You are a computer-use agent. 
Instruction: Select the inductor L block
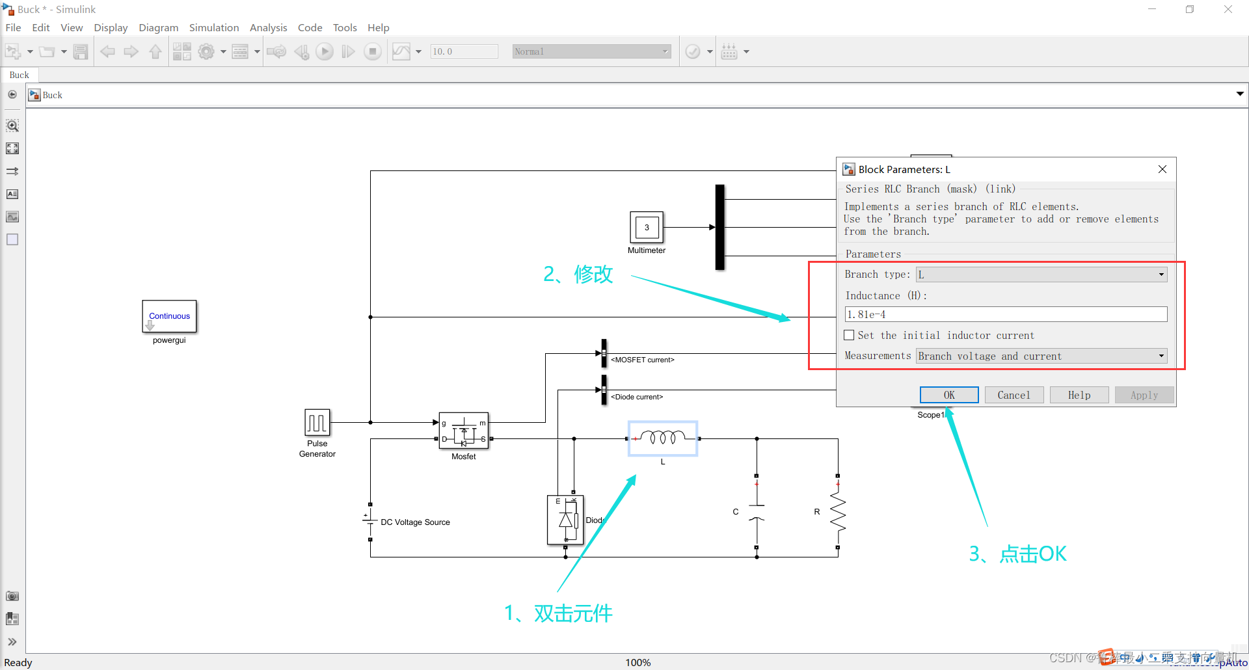(x=663, y=438)
